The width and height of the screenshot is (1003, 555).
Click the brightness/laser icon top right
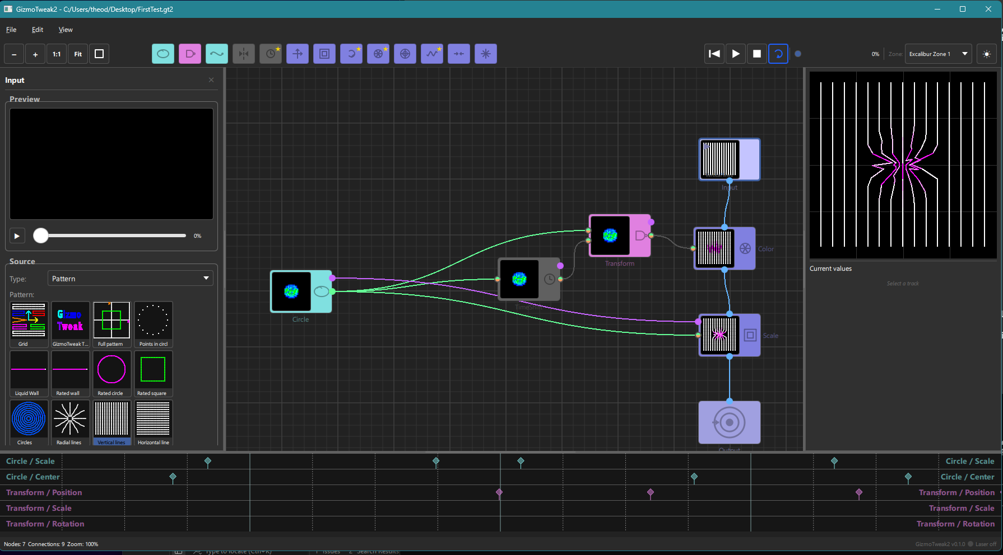tap(987, 54)
